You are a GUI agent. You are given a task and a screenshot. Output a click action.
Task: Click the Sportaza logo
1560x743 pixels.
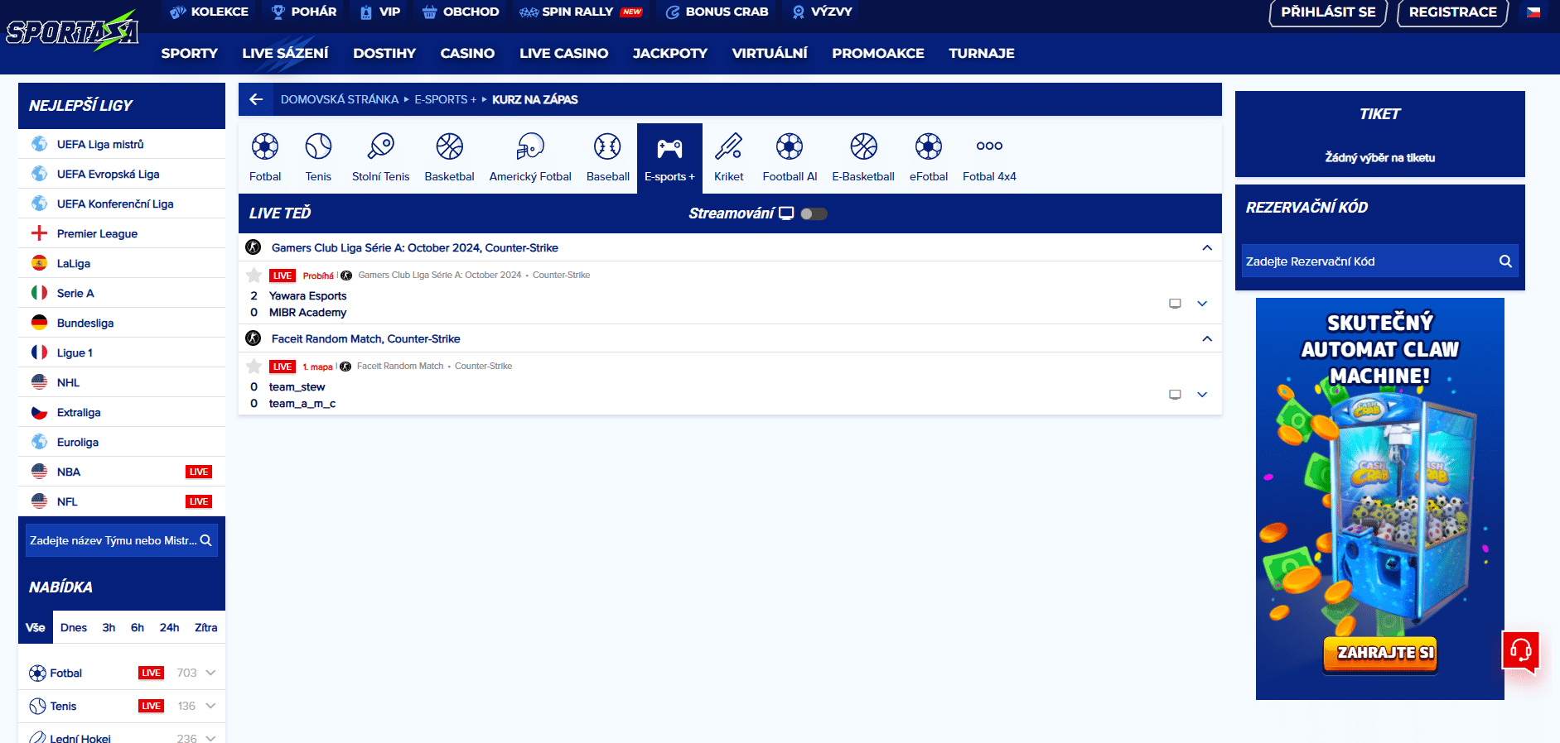point(72,31)
